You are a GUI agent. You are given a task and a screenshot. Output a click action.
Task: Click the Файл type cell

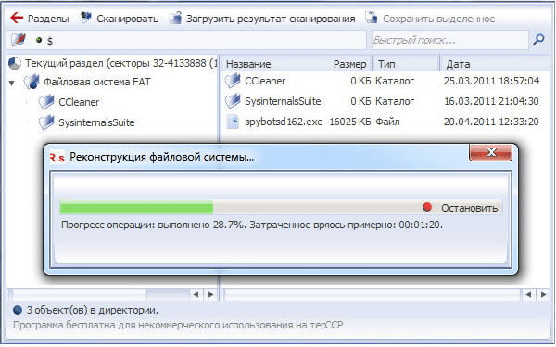[x=387, y=122]
